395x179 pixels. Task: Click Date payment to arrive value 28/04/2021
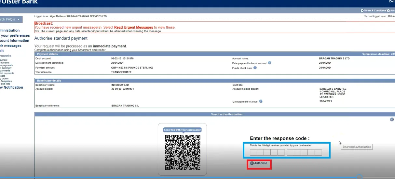(x=325, y=101)
